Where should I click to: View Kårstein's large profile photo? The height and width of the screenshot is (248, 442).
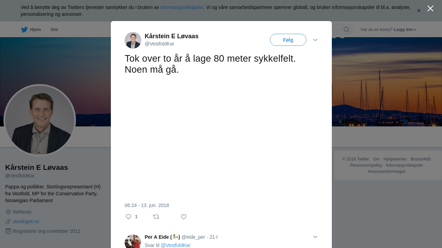click(40, 120)
